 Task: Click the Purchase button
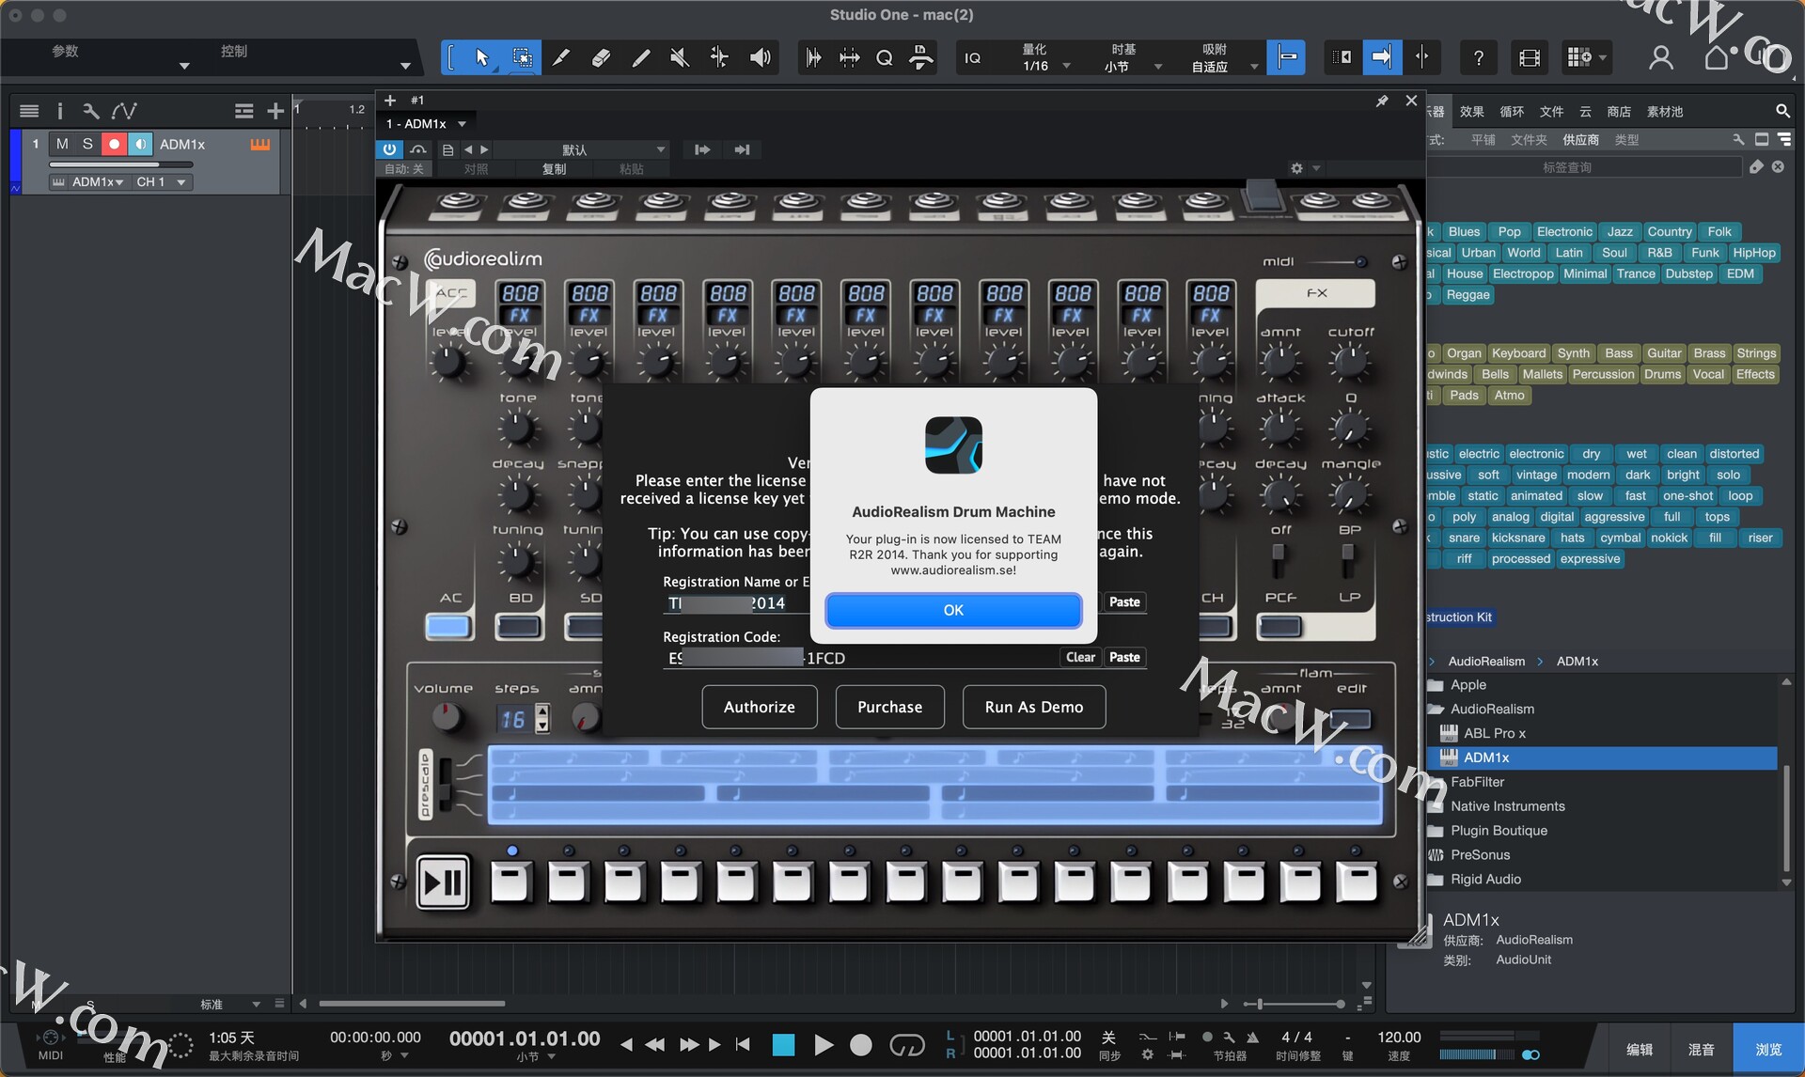click(889, 707)
